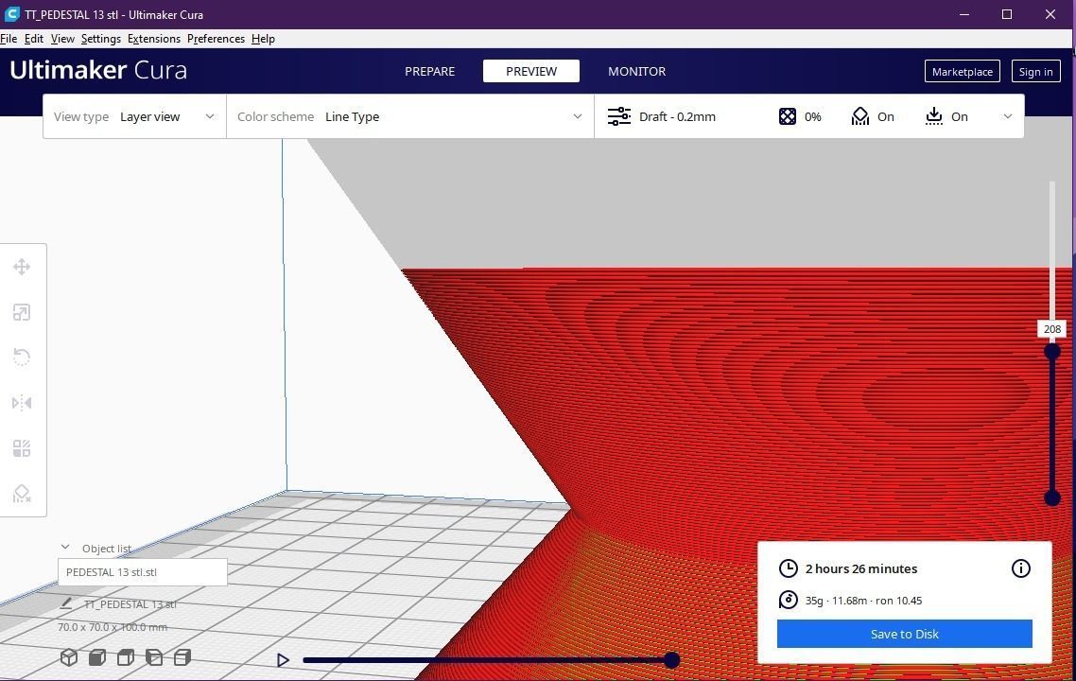Screen dimensions: 1076x681
Task: Click the infill 0% icon
Action: click(788, 116)
